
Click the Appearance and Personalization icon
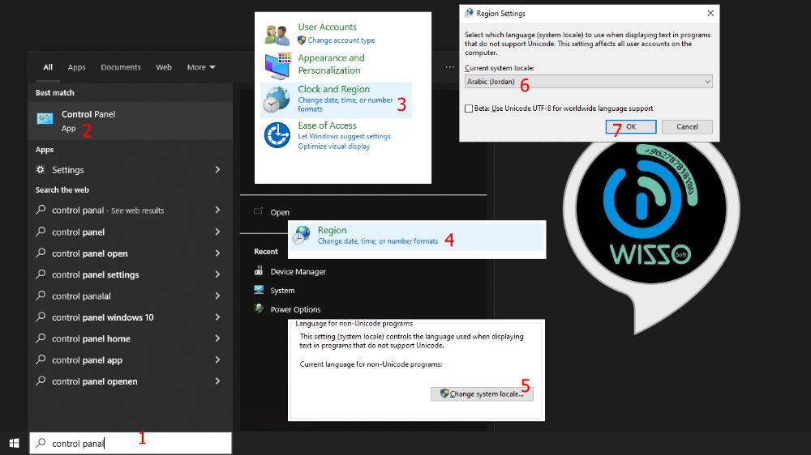(x=277, y=65)
